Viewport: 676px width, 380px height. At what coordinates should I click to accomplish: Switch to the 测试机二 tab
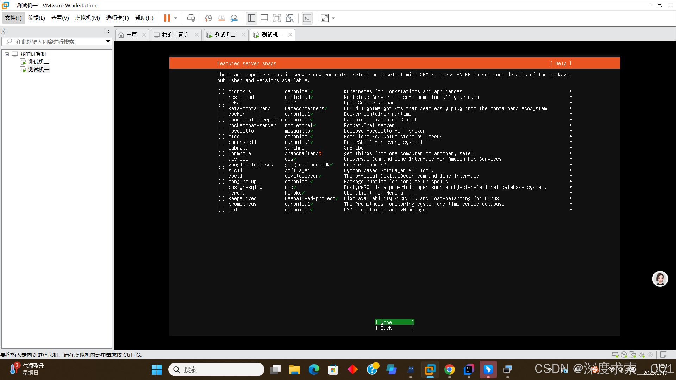[225, 34]
